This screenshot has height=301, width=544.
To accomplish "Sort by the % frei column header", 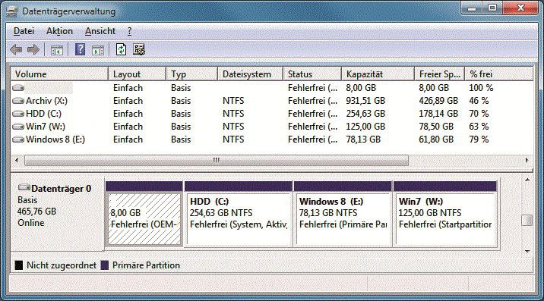I will pos(499,74).
